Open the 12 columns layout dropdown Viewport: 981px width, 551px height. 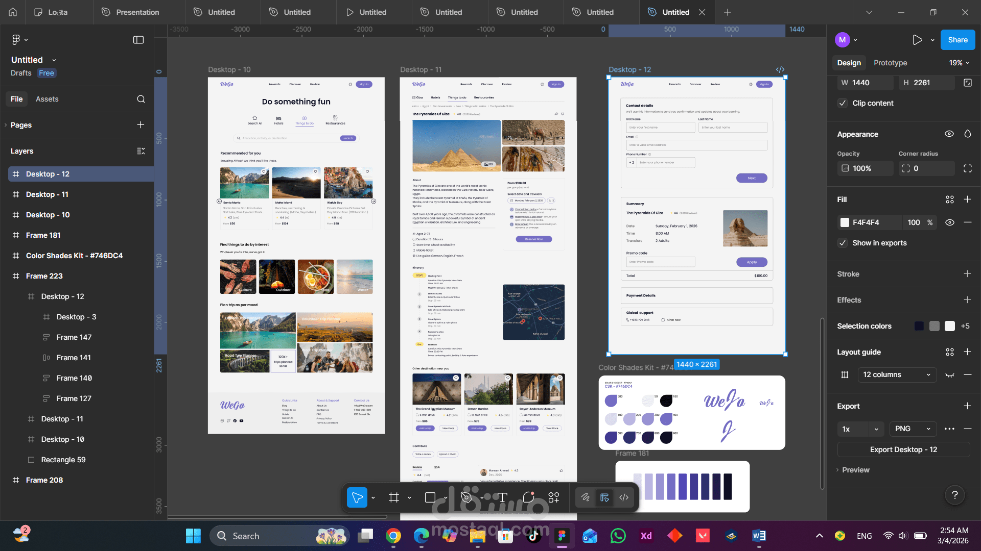pos(897,374)
